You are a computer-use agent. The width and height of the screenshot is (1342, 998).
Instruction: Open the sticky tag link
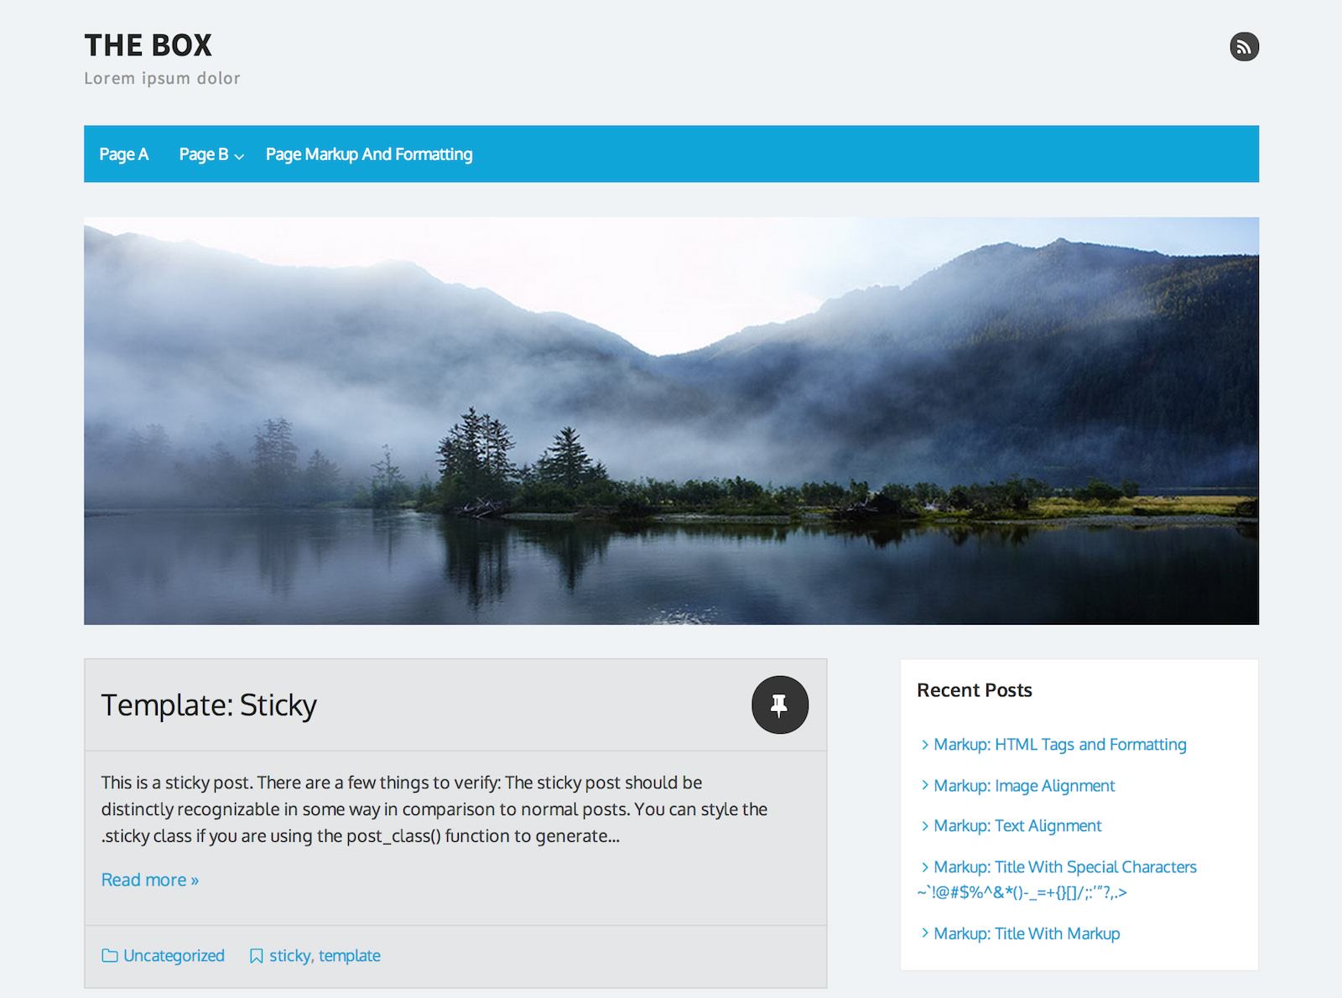[289, 955]
